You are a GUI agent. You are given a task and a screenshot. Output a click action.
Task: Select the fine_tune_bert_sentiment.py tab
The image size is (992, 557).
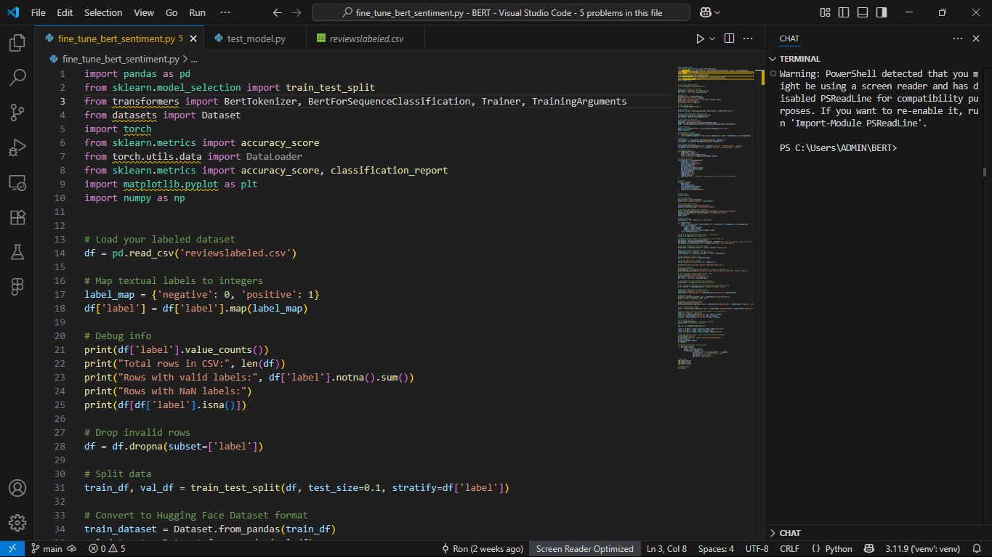coord(120,38)
